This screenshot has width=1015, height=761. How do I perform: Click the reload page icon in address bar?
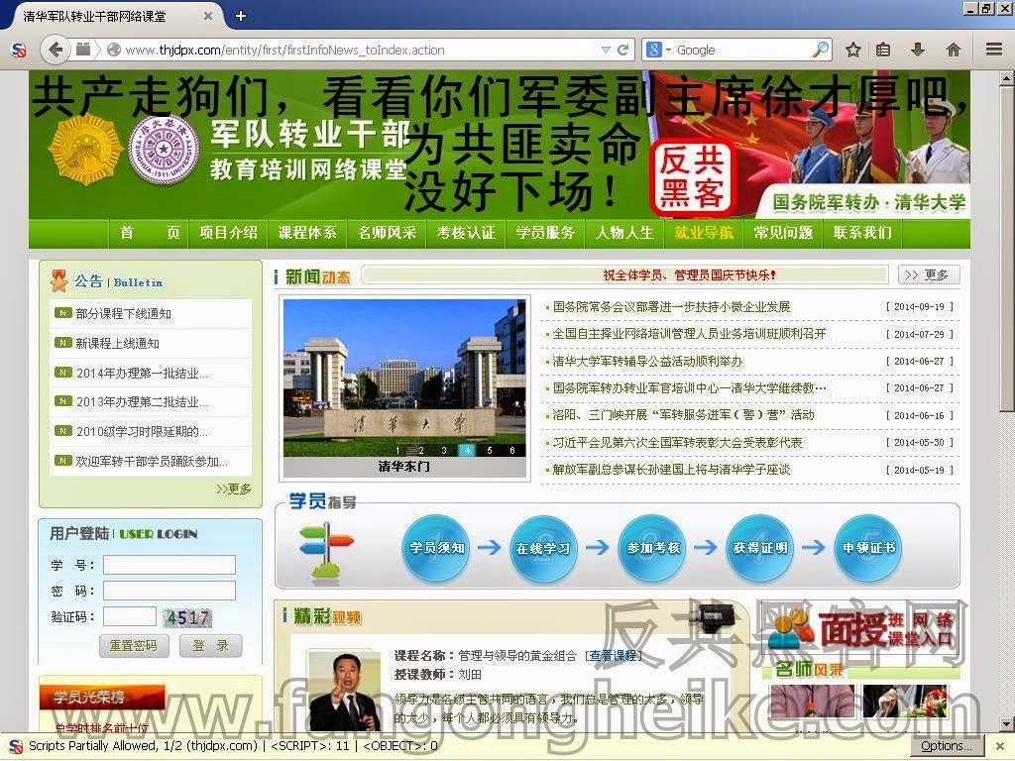(x=622, y=50)
